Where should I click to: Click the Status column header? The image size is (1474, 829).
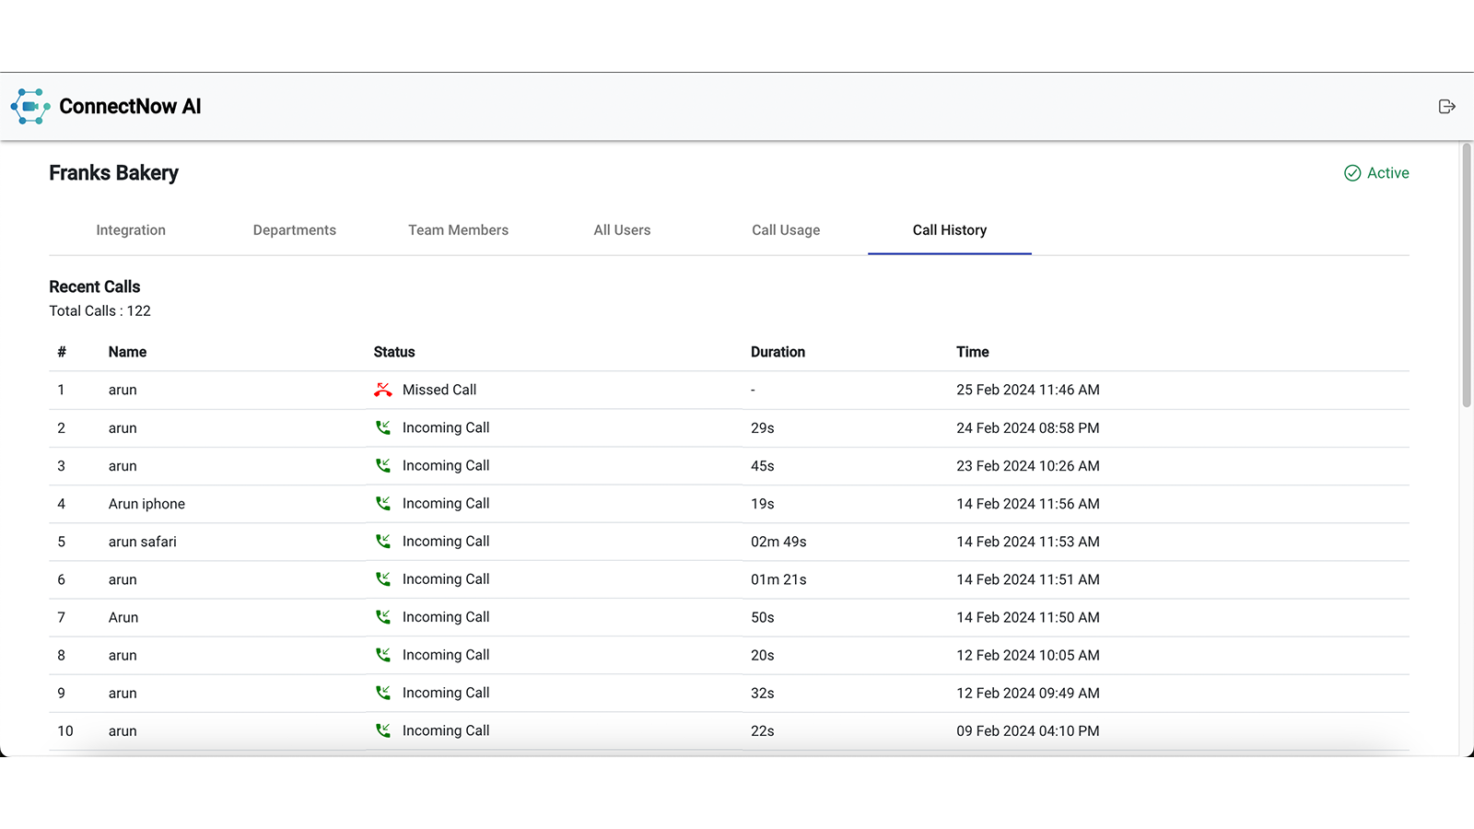(x=394, y=352)
